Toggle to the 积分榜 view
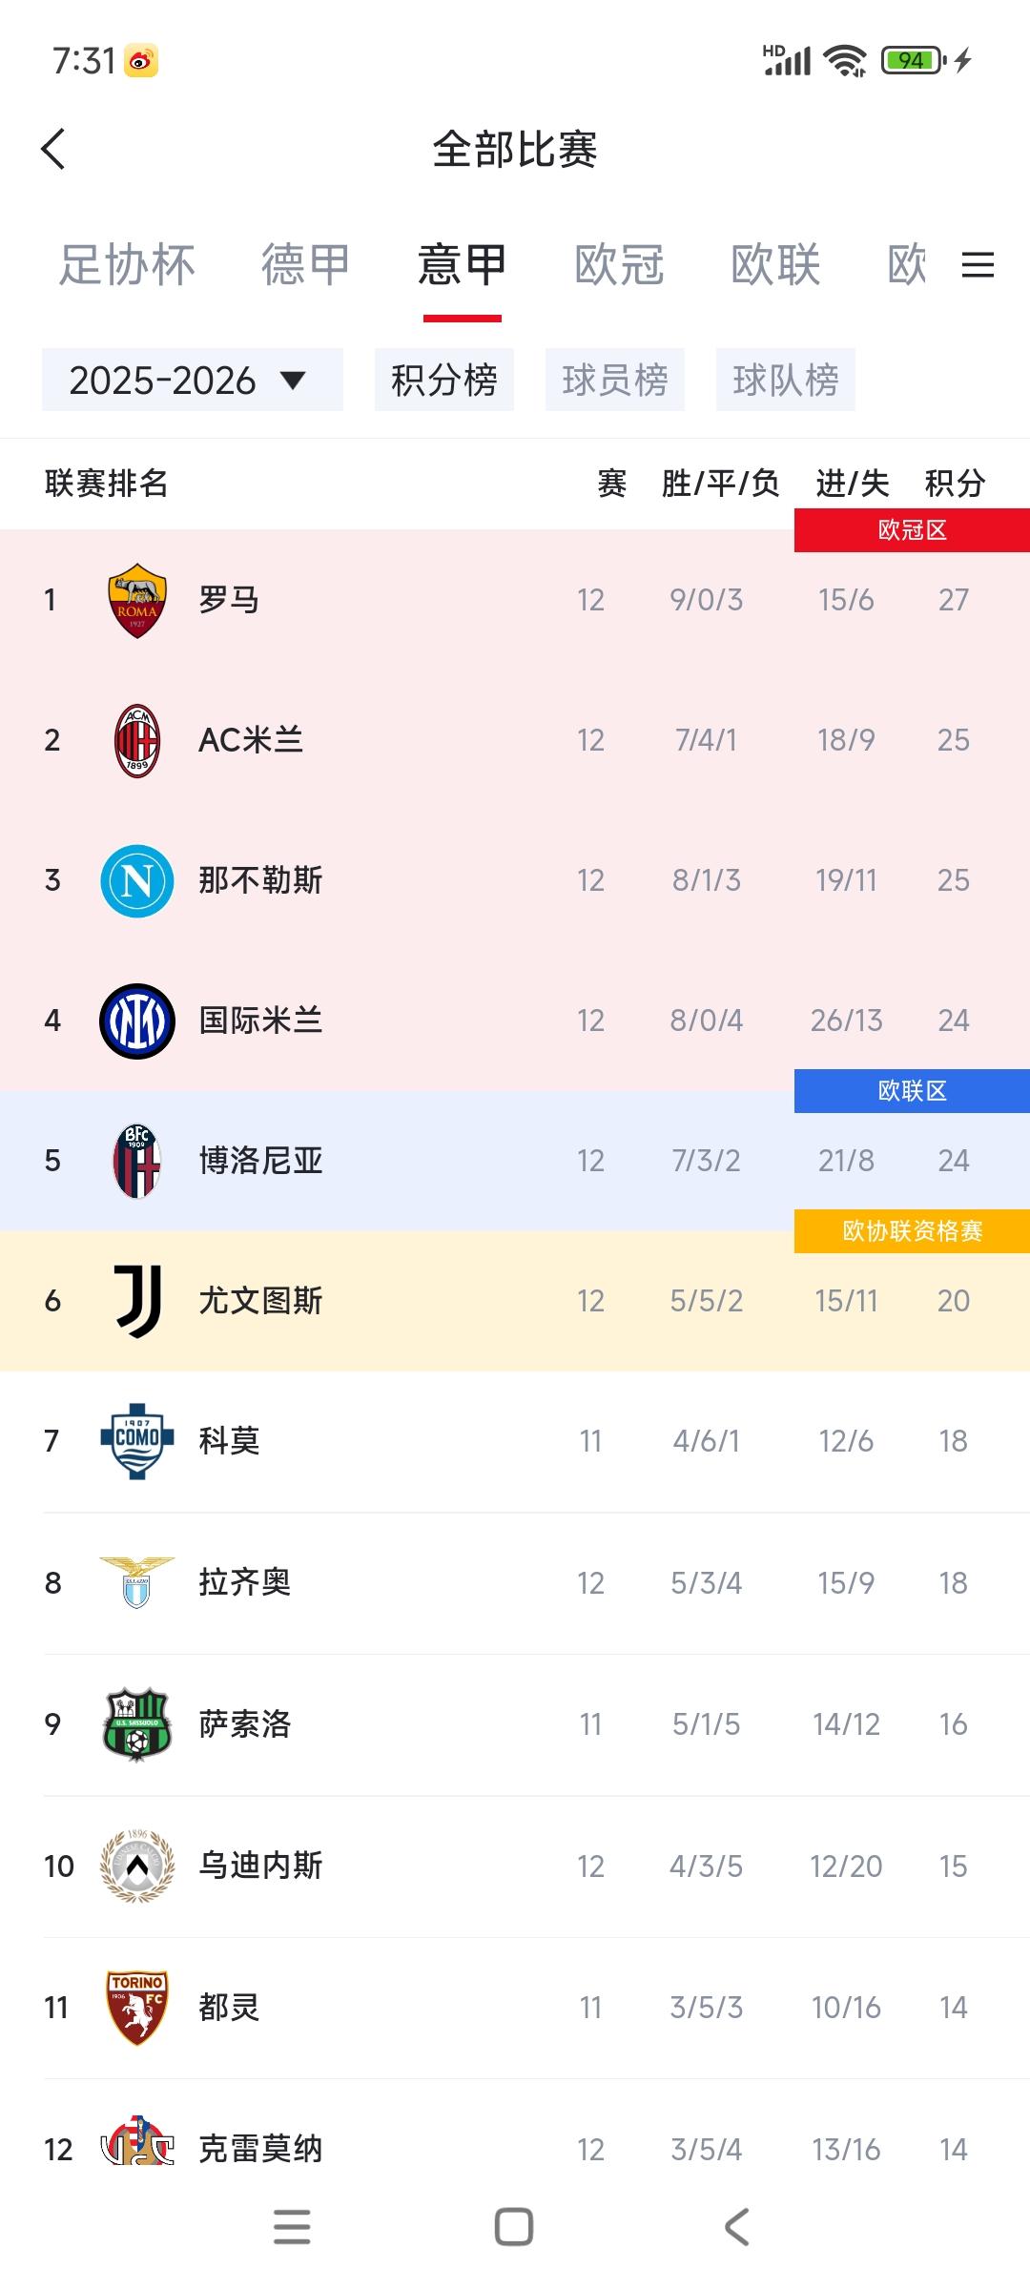This screenshot has height=2289, width=1030. pyautogui.click(x=444, y=379)
